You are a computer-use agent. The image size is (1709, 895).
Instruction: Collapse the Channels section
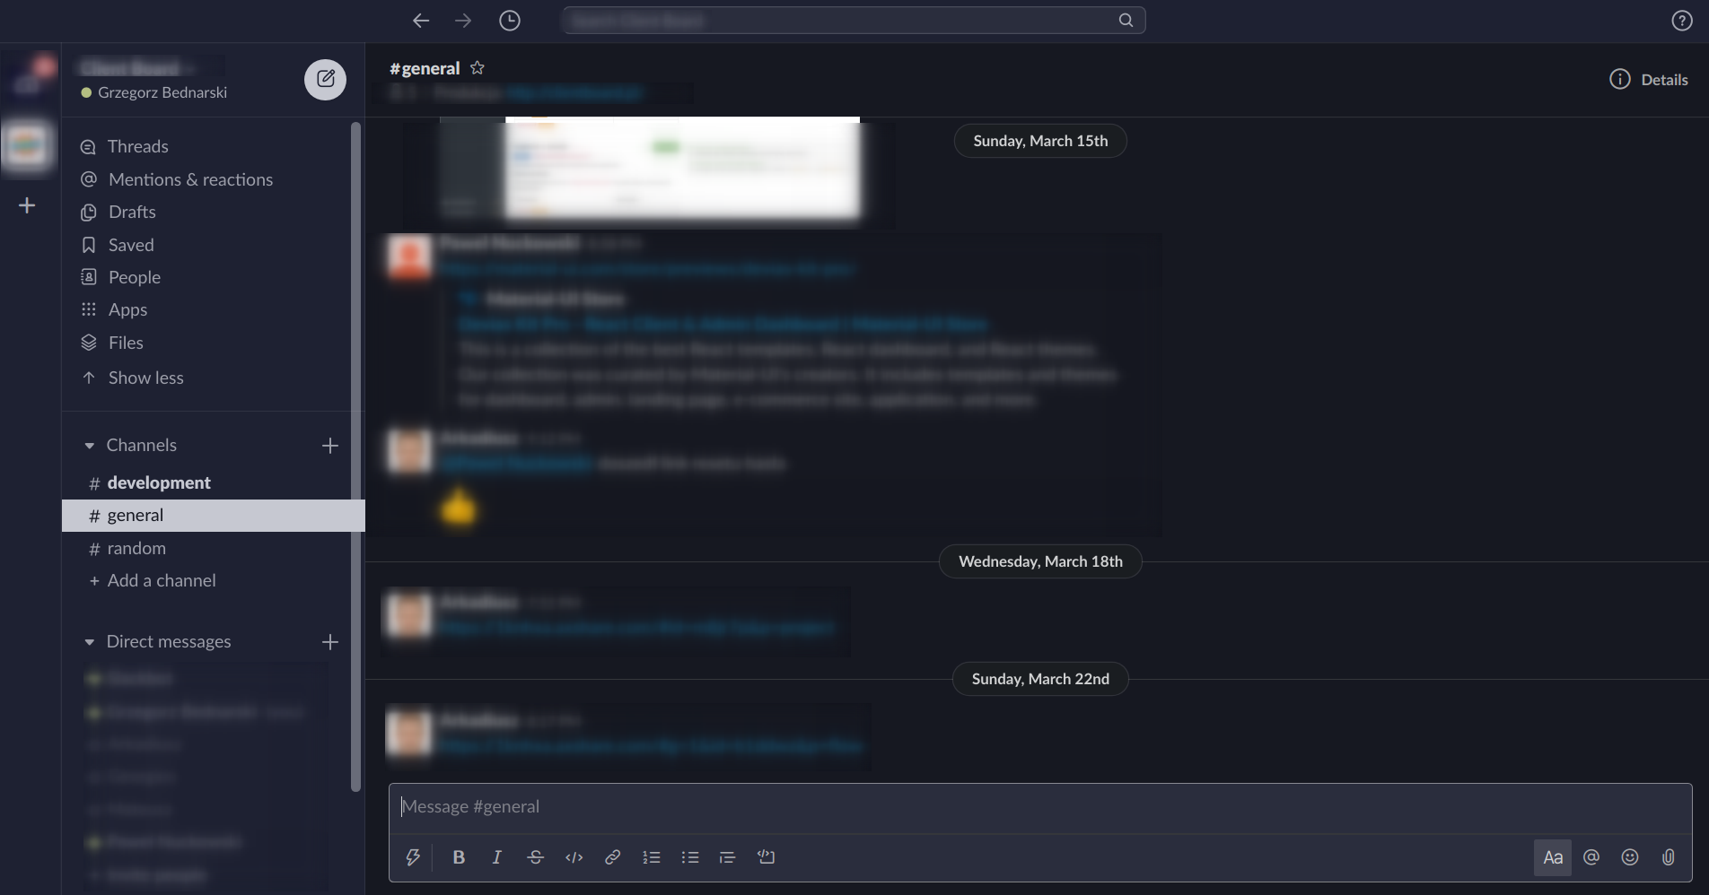pos(88,445)
